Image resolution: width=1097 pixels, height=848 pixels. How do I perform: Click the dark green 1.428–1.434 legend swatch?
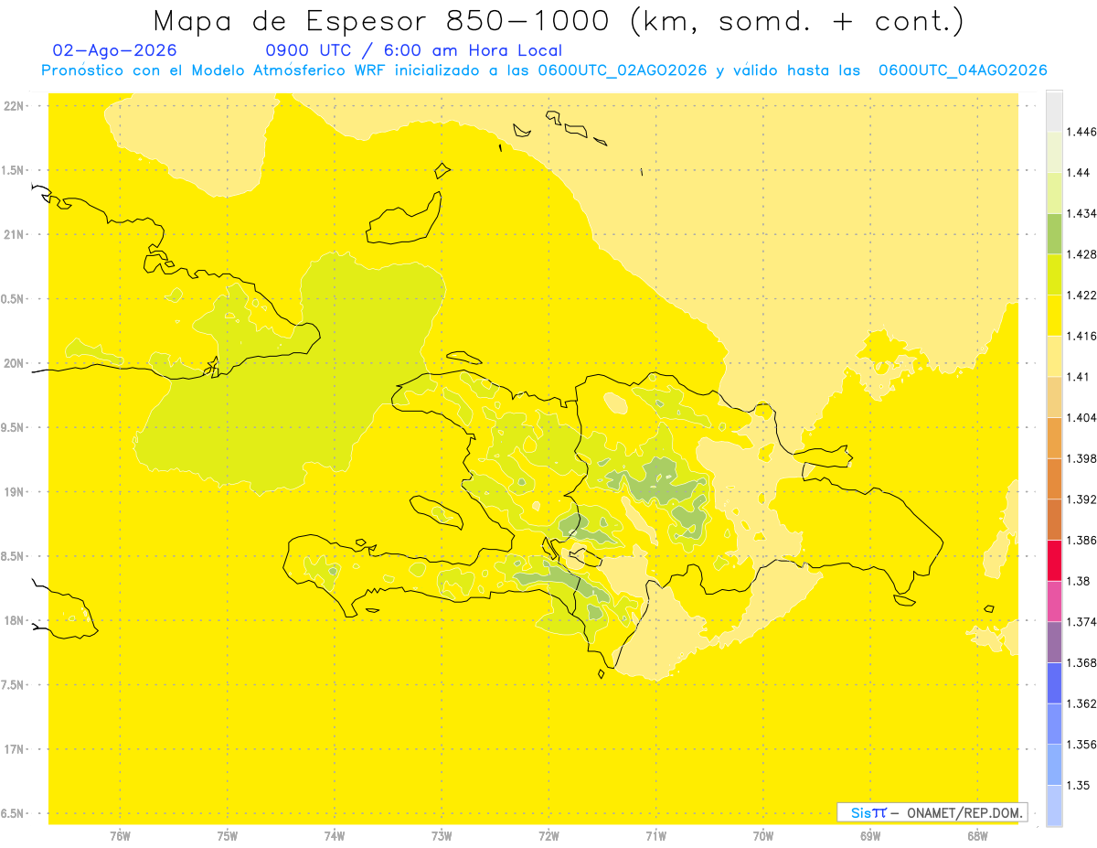[1054, 233]
